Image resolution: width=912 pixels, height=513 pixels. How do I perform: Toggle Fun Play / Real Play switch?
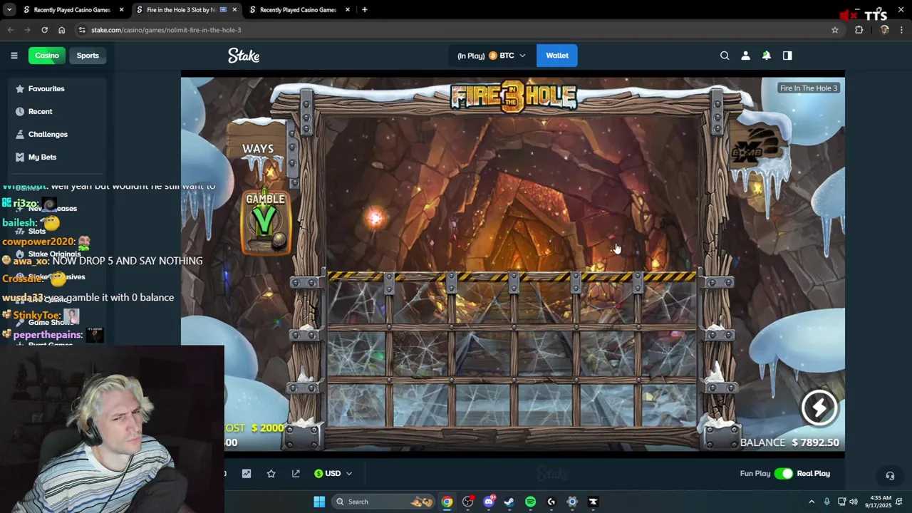coord(784,473)
